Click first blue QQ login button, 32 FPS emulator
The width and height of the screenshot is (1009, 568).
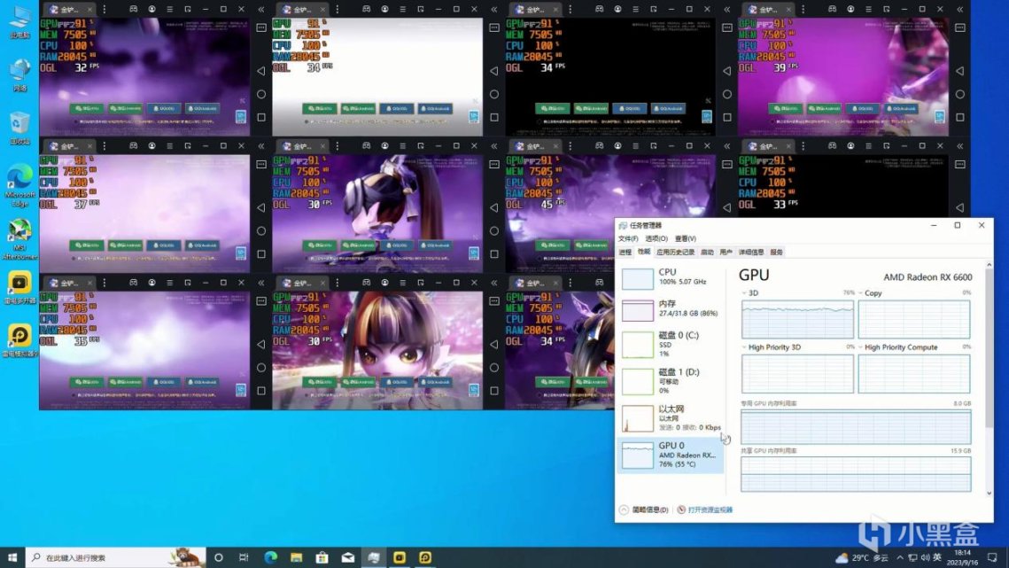pyautogui.click(x=164, y=108)
